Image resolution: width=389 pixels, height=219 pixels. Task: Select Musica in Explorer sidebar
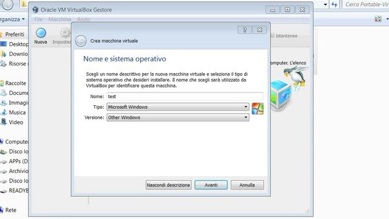coord(18,113)
